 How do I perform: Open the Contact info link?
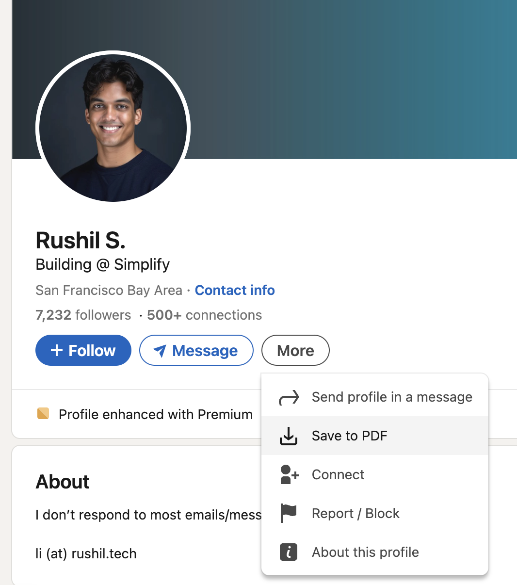point(235,290)
